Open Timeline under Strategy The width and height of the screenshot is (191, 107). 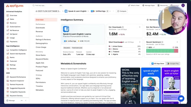[39, 86]
